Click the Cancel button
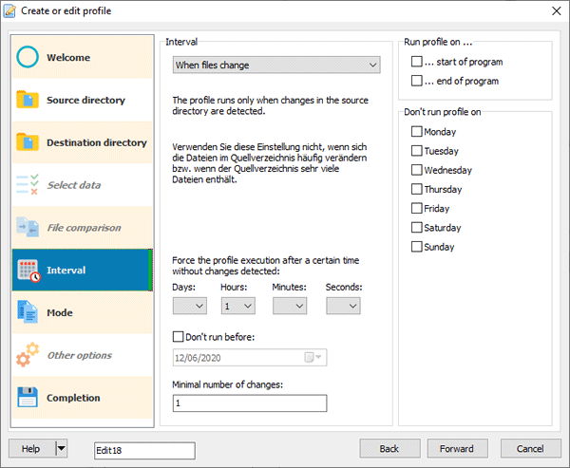This screenshot has height=468, width=570. (529, 448)
